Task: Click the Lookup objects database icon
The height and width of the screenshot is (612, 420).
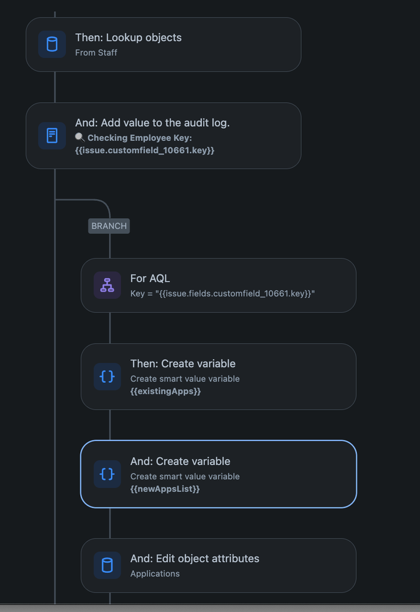Action: click(x=52, y=44)
